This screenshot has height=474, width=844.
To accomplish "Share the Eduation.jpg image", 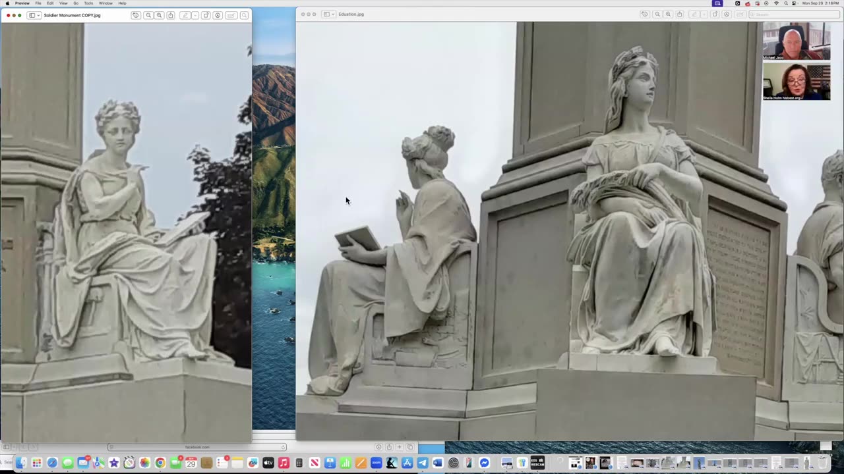I will [x=680, y=14].
